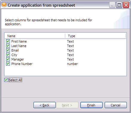
Task: Close the Create application dialog
Action: (x=126, y=5)
